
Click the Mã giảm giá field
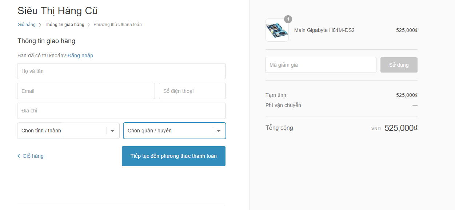(321, 65)
